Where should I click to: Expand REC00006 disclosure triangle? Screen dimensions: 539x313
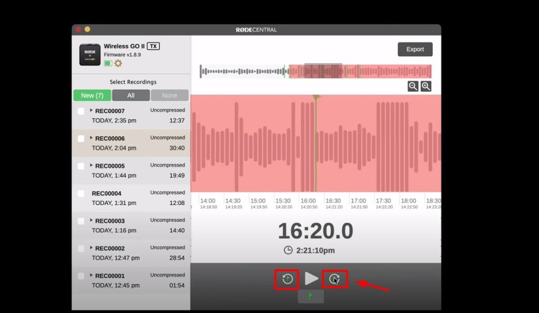[91, 138]
